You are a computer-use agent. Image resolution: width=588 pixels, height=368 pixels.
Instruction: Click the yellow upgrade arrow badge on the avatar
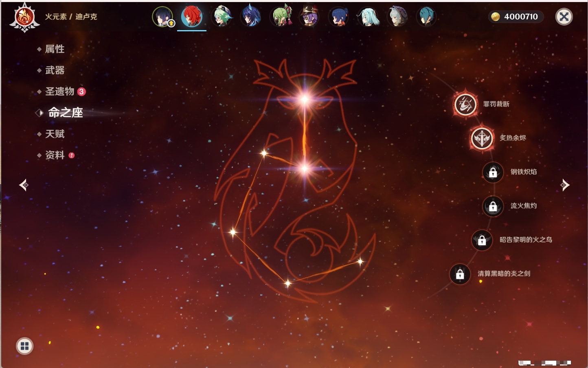[171, 24]
